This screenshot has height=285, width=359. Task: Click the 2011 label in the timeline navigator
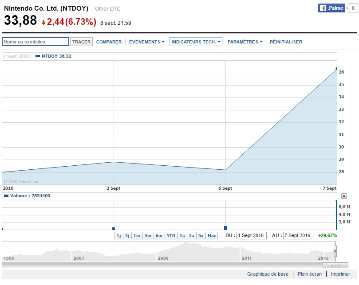[247, 258]
